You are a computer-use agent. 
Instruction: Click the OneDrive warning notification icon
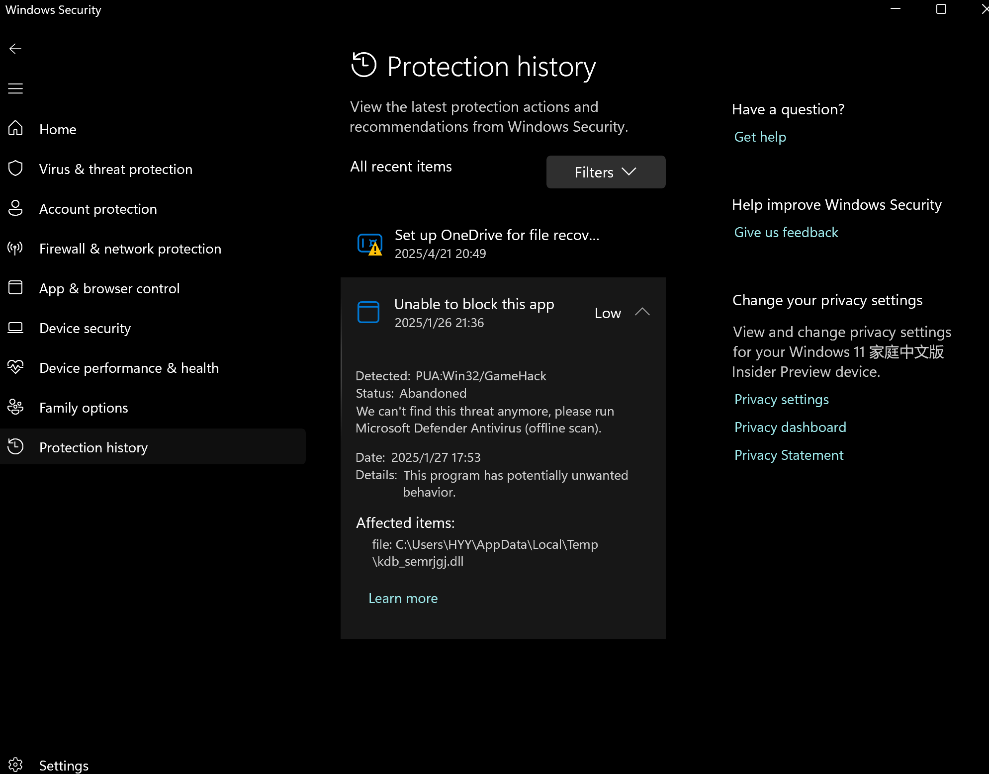coord(370,244)
